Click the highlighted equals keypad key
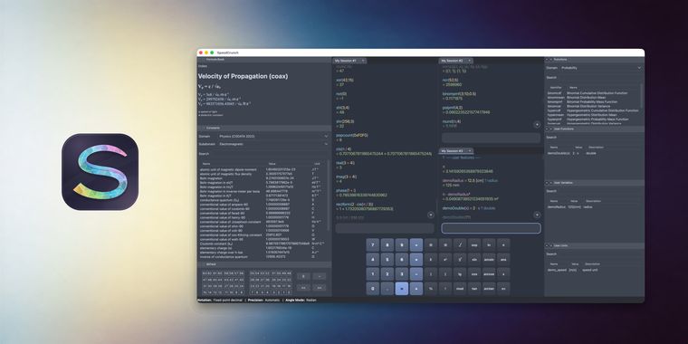 (x=401, y=289)
